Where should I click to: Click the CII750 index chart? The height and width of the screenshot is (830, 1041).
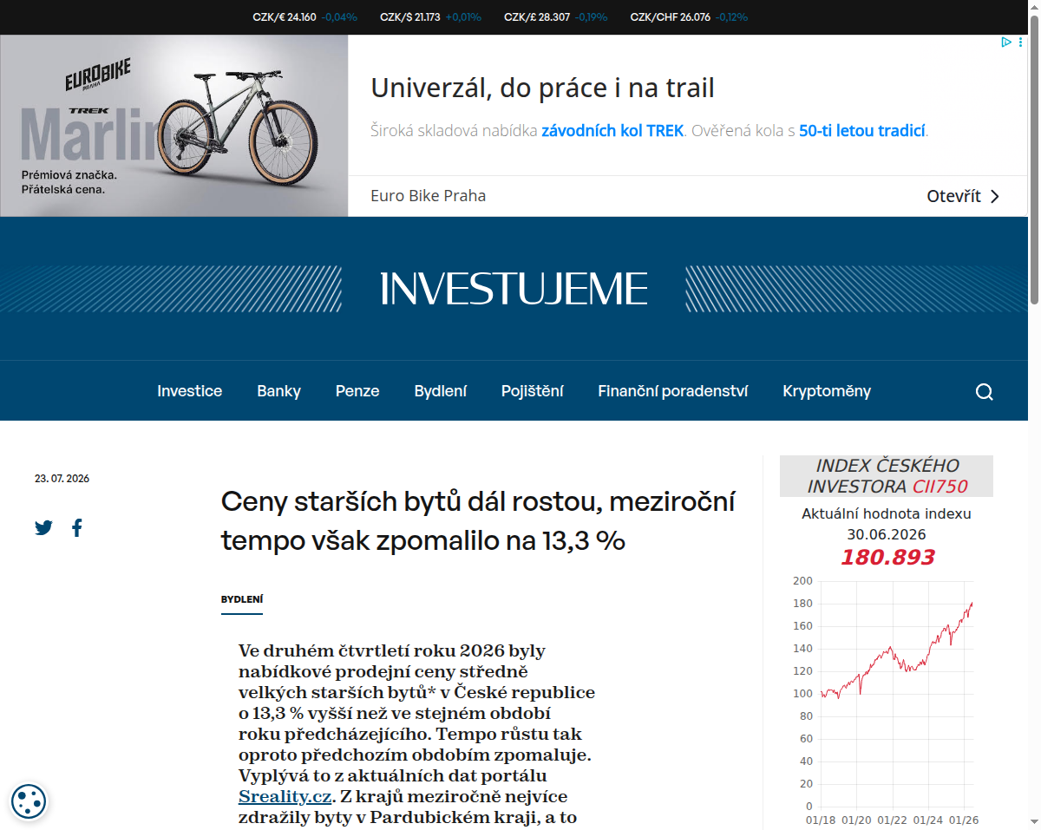pos(887,701)
